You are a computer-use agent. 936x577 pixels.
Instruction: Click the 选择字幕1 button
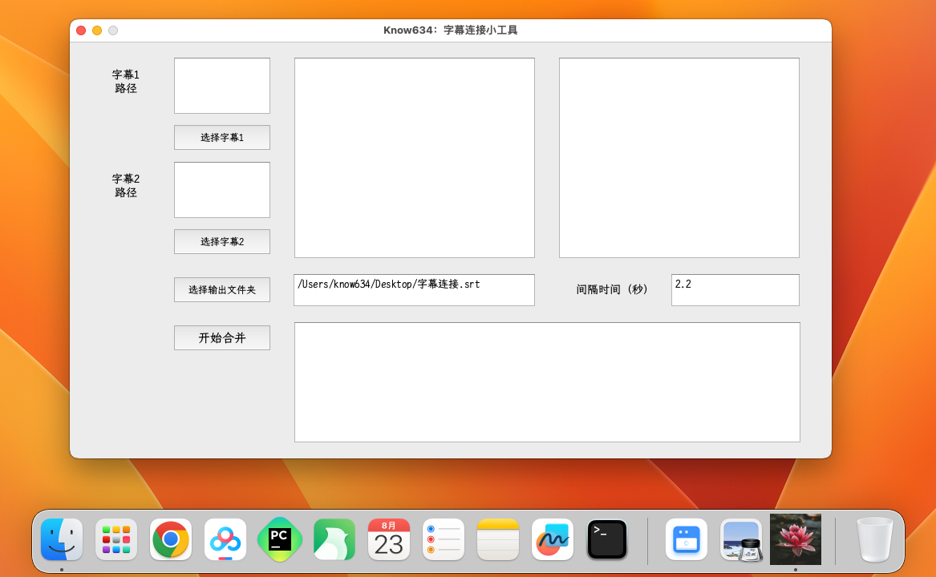(x=222, y=137)
